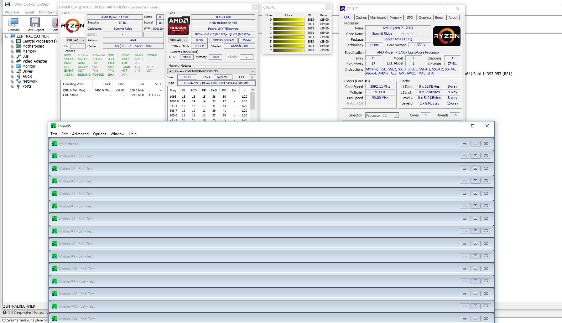The width and height of the screenshot is (562, 323).
Task: Open CPU-Z SPD tab
Action: click(x=410, y=18)
